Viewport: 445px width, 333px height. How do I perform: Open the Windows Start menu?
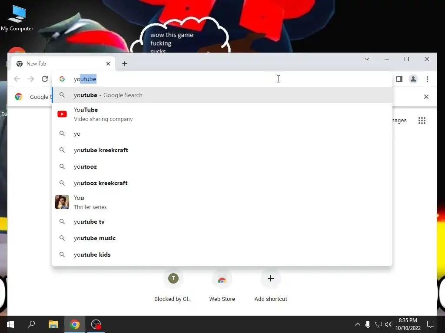[10, 324]
